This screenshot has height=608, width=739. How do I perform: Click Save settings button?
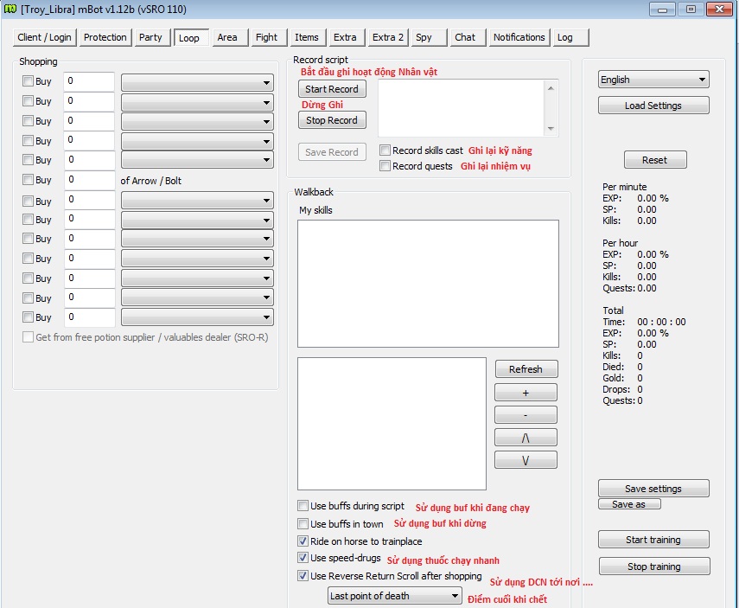(x=653, y=489)
